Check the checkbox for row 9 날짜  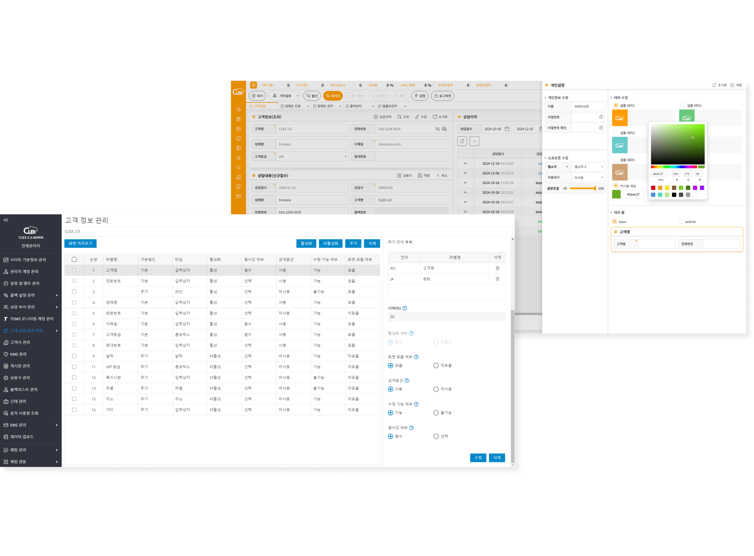tap(74, 356)
